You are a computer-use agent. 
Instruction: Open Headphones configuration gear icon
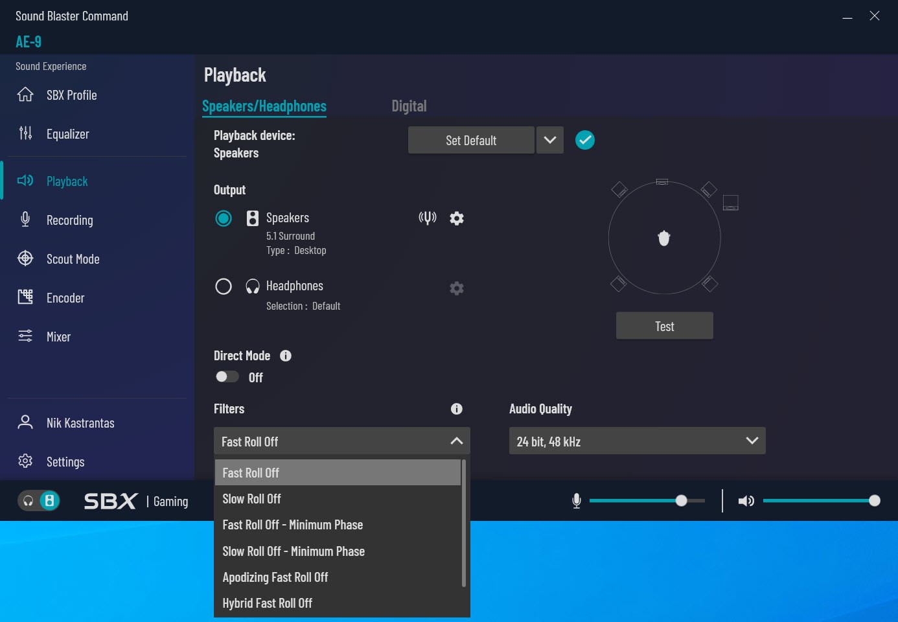pyautogui.click(x=457, y=288)
